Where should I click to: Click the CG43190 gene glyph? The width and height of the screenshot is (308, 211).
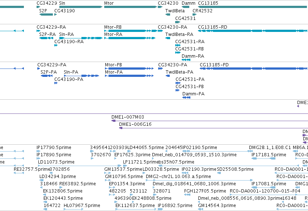click(56, 15)
